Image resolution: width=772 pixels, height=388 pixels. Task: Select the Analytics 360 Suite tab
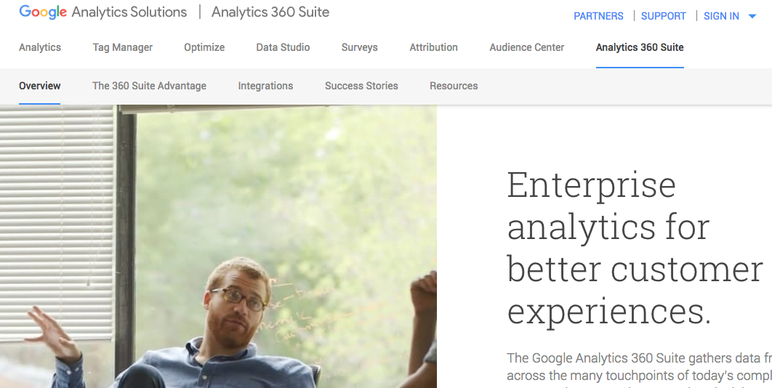[640, 47]
